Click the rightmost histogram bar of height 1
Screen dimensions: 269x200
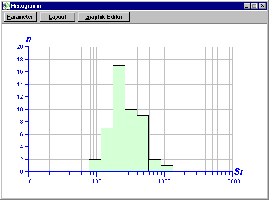pyautogui.click(x=167, y=169)
